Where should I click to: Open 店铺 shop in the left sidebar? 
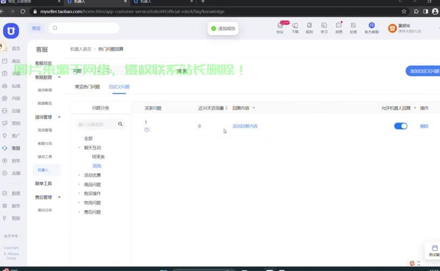[12, 111]
